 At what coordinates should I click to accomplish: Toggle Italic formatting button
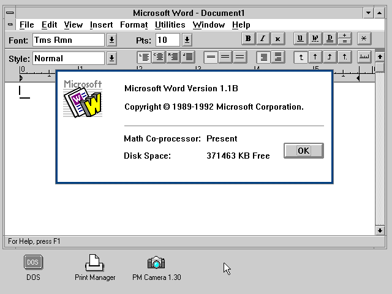(263, 39)
